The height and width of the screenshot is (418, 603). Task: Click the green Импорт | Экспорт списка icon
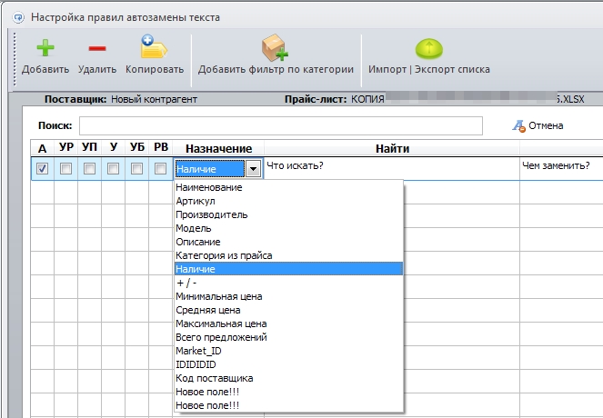(x=429, y=49)
